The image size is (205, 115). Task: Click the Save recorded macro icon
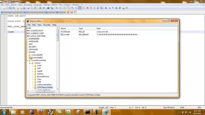pyautogui.click(x=101, y=8)
